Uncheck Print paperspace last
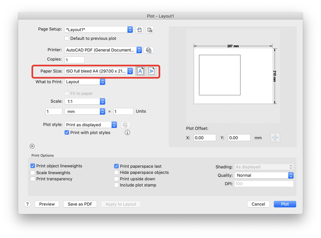321x238 pixels. click(117, 166)
